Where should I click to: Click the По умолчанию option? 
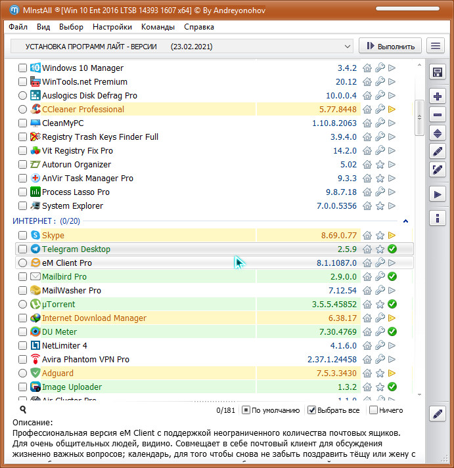point(271,410)
